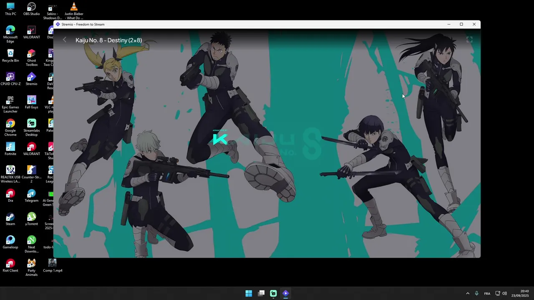Select the REALTEK USB Wireless LAN shortcut
This screenshot has width=534, height=300.
click(10, 175)
